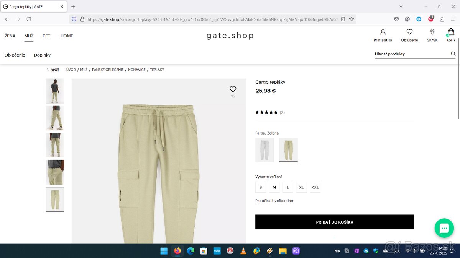Image resolution: width=460 pixels, height=258 pixels.
Task: Click the browser address bar URL
Action: [213, 19]
